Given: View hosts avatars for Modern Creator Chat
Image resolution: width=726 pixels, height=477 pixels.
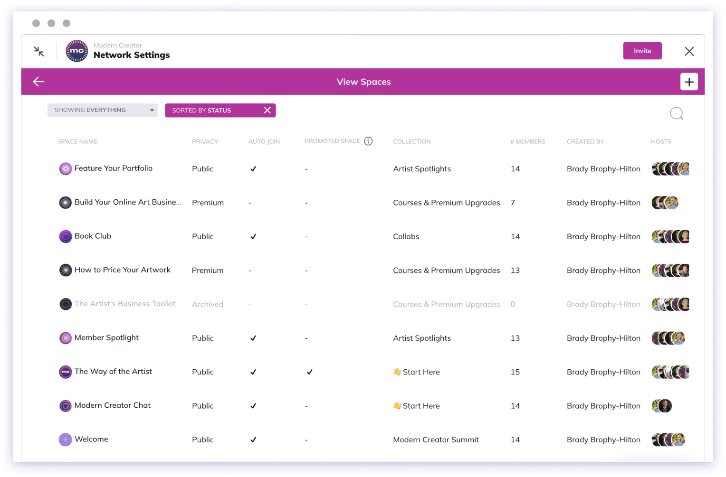Looking at the screenshot, I should click(661, 406).
